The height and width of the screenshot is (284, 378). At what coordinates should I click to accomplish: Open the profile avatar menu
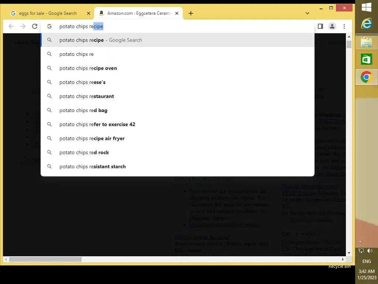(x=332, y=26)
